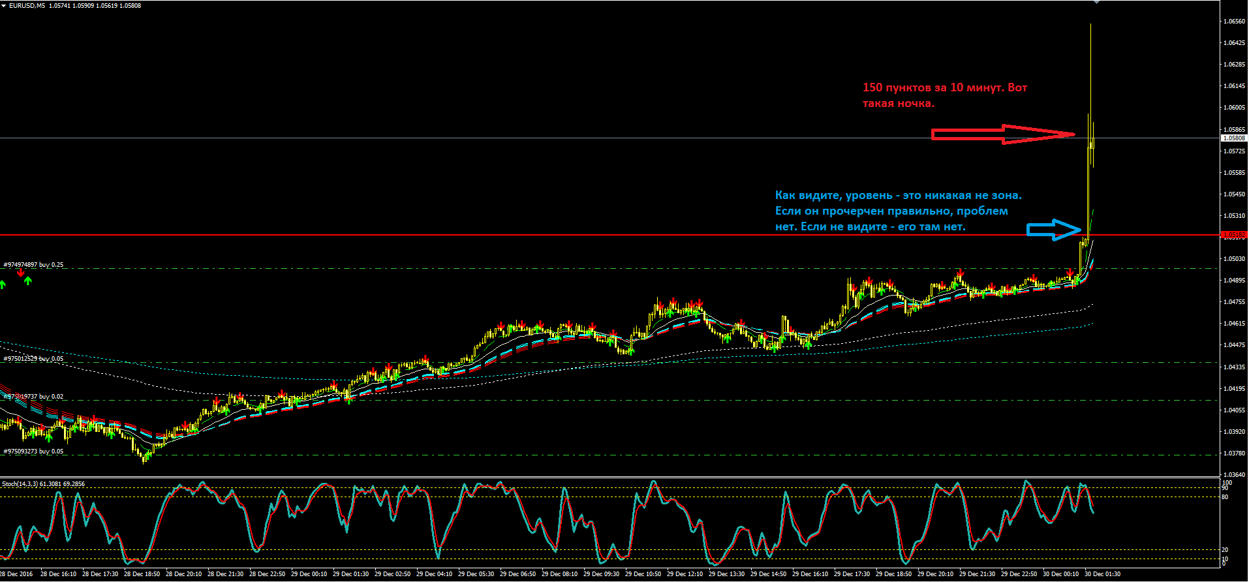Click red sell arrow below #974974897 order label
The image size is (1249, 582).
(21, 273)
